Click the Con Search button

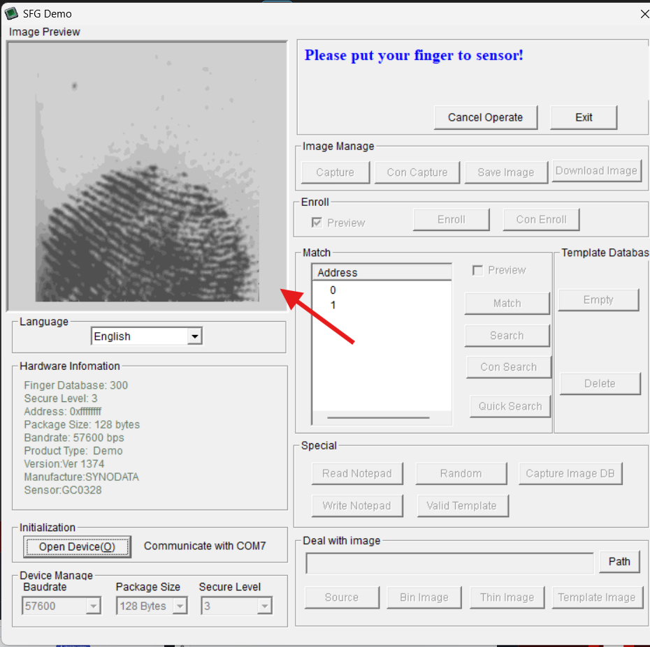509,367
